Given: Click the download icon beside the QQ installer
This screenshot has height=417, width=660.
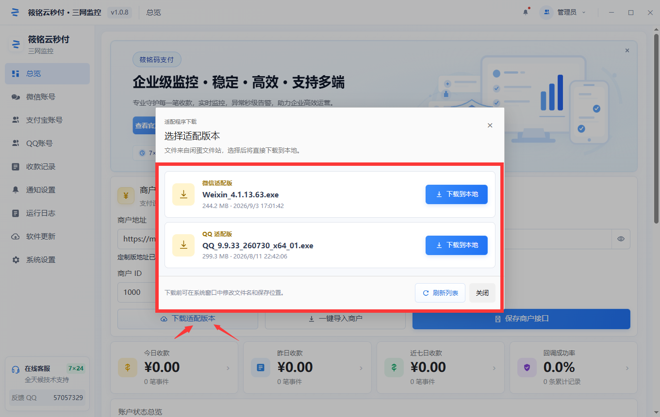Looking at the screenshot, I should pyautogui.click(x=183, y=245).
